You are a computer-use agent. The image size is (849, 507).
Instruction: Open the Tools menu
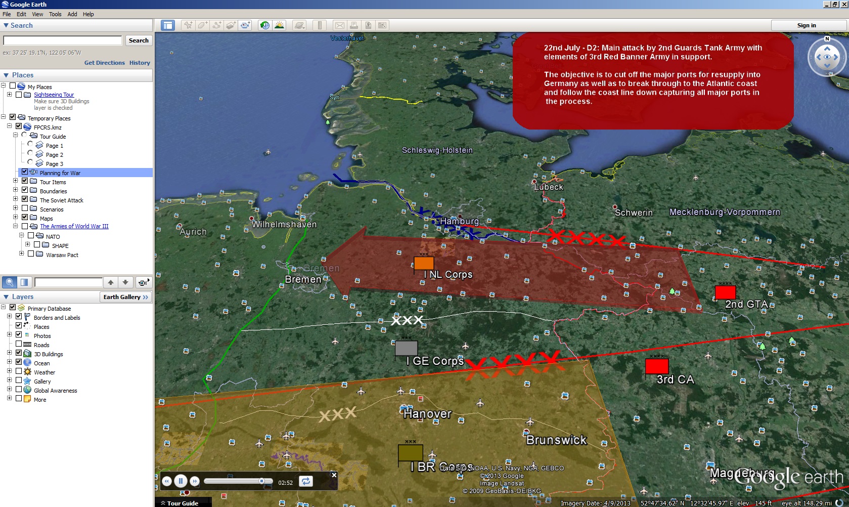[x=55, y=14]
